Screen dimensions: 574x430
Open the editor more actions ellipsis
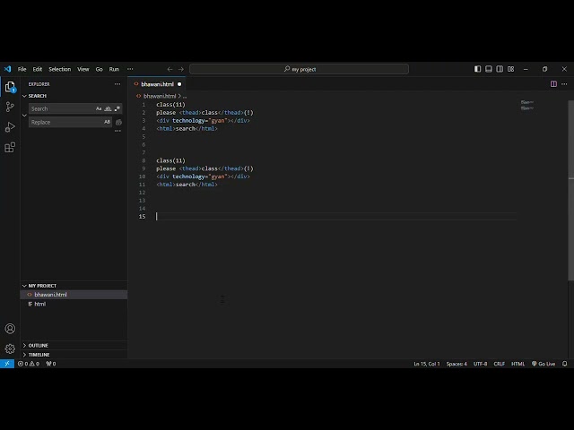[x=564, y=83]
